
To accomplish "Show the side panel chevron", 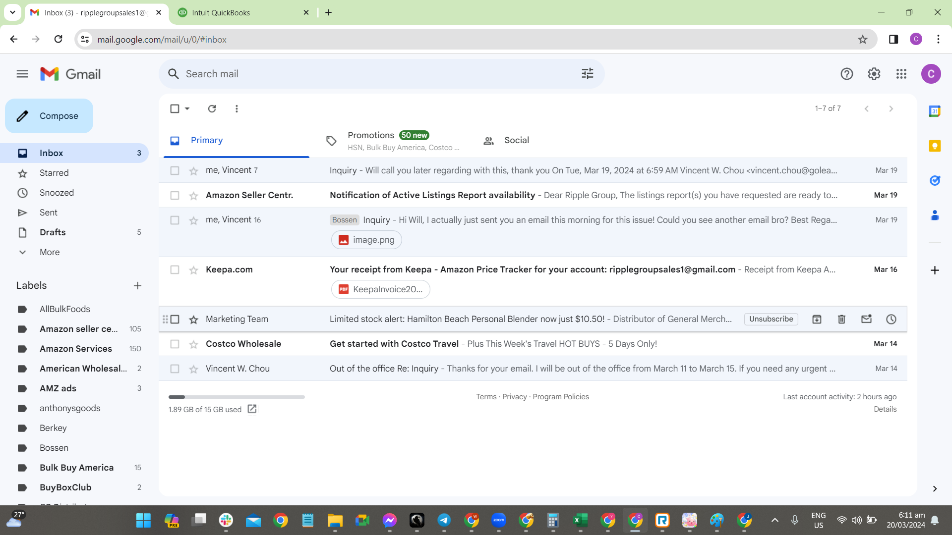I will 935,489.
